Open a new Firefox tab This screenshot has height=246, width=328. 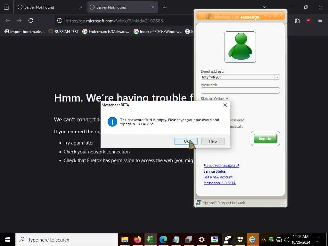pos(165,7)
